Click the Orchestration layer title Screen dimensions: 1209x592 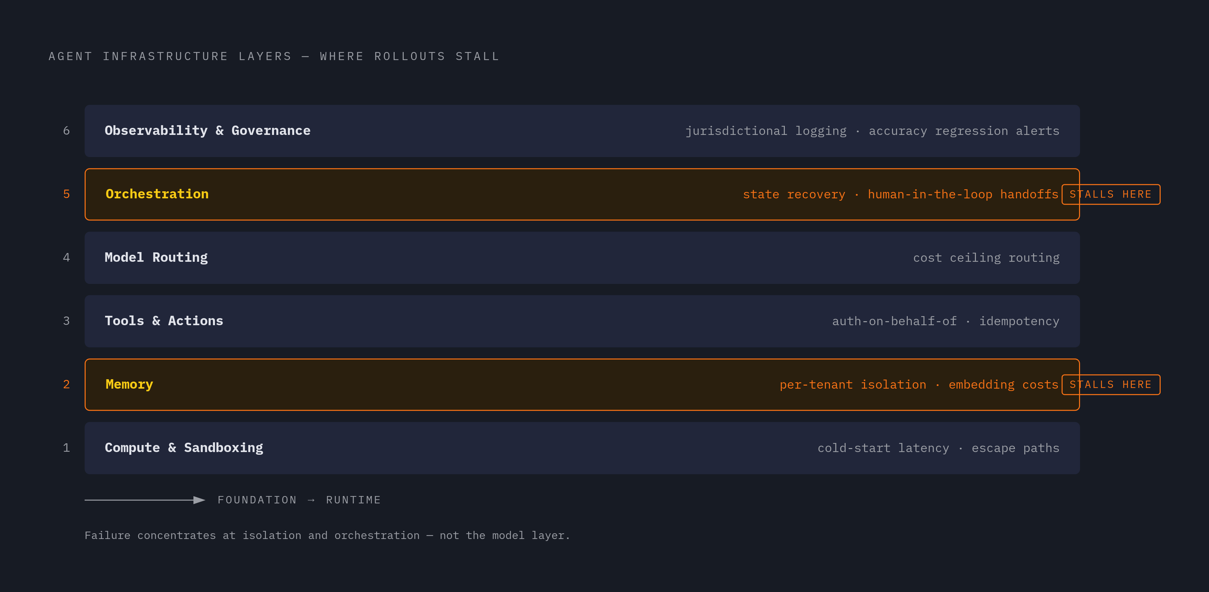(157, 194)
